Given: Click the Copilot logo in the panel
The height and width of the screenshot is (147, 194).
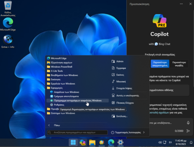Looking at the screenshot, I should click(160, 21).
